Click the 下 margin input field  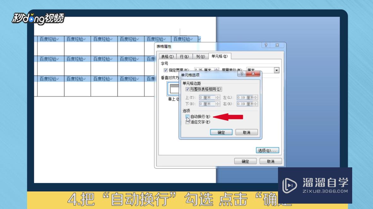point(207,104)
